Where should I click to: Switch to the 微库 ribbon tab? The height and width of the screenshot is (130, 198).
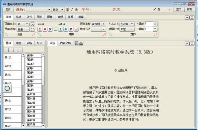[x=81, y=17]
